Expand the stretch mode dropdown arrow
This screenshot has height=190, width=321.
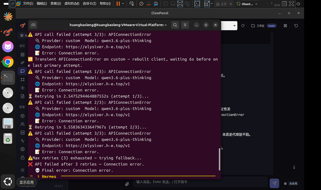[x=212, y=4]
